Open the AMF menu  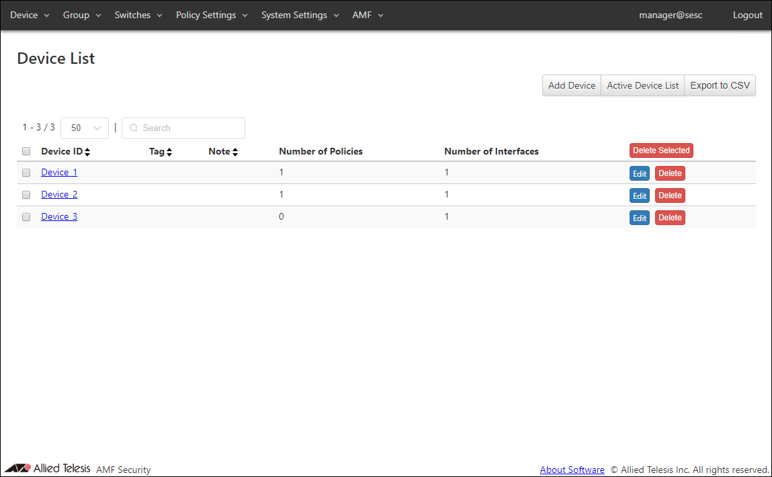(368, 15)
